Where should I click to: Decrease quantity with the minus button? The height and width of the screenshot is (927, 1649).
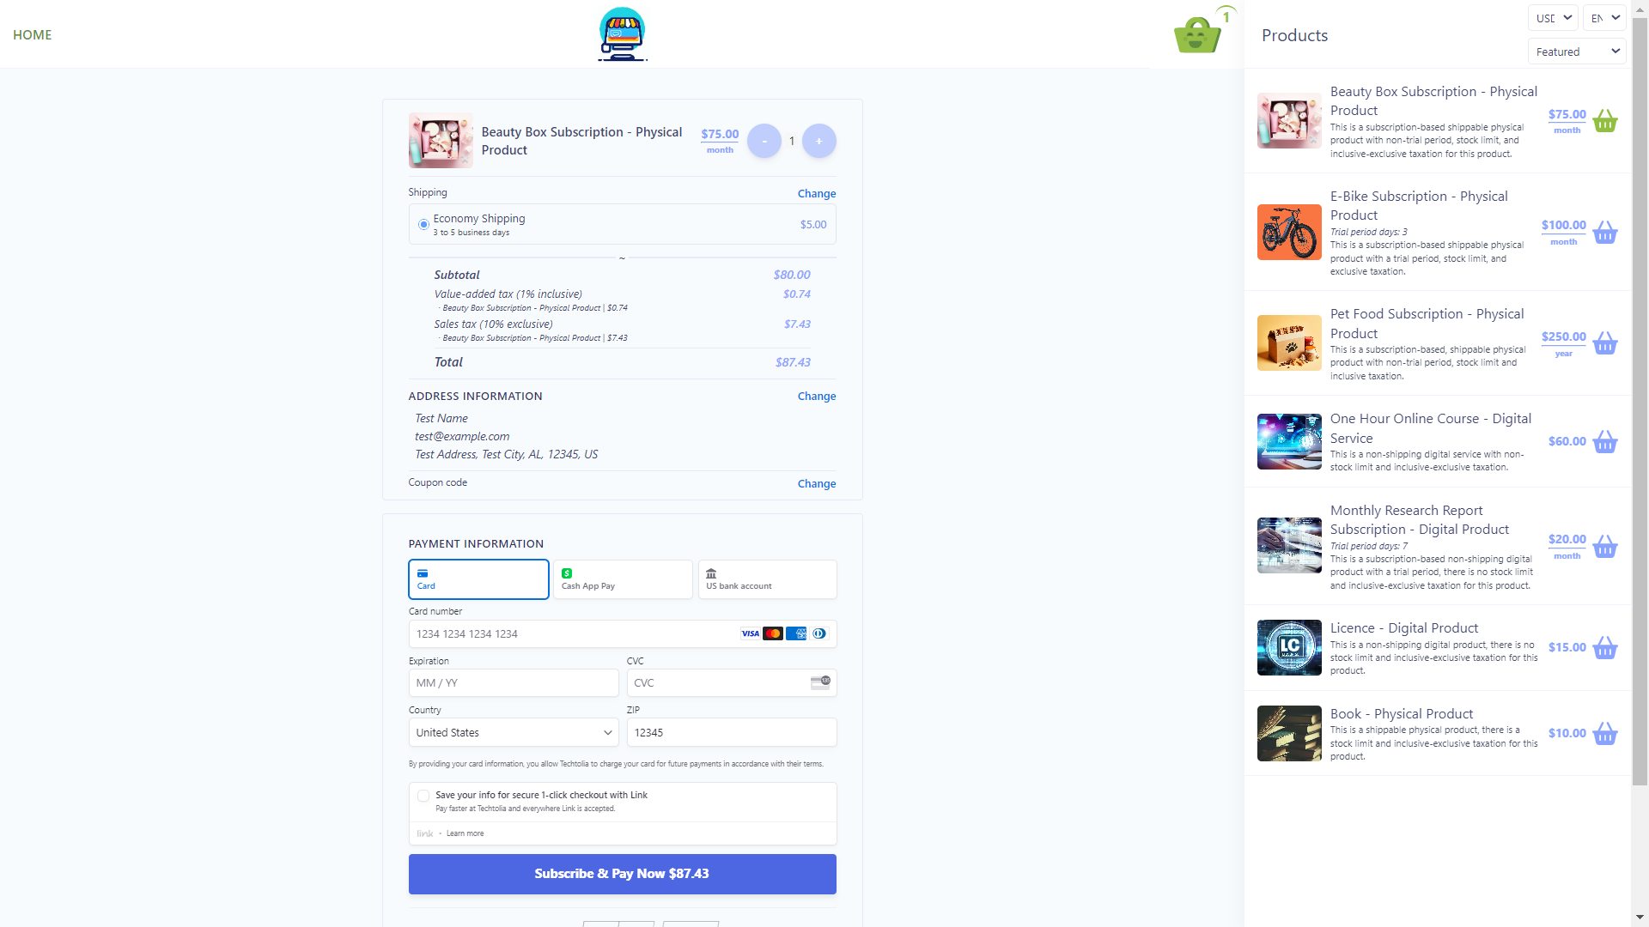click(764, 141)
